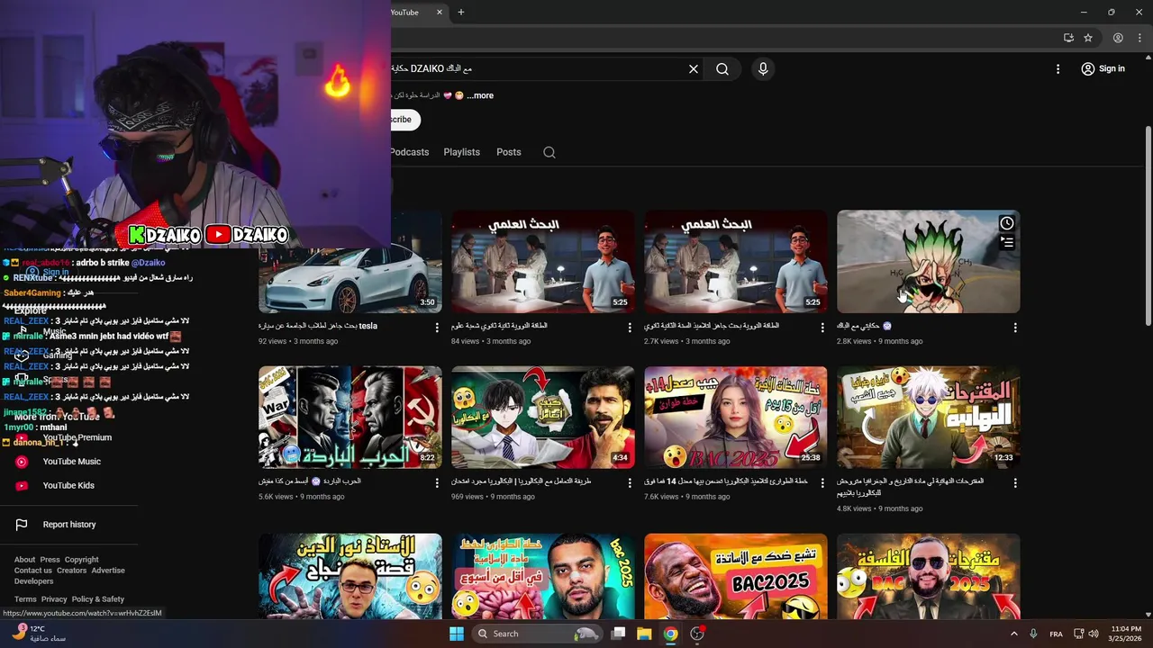The width and height of the screenshot is (1153, 648).
Task: Click the Copyright footer link
Action: coord(82,560)
